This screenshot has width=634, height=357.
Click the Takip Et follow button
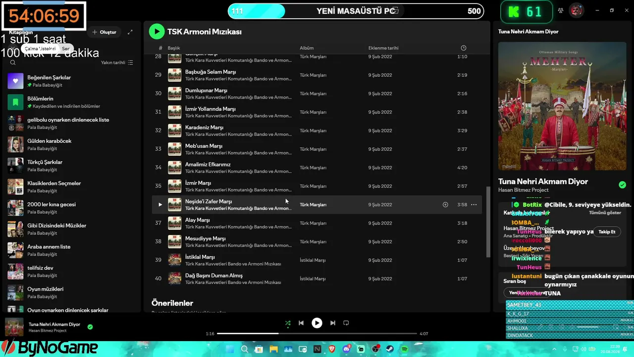click(x=607, y=232)
